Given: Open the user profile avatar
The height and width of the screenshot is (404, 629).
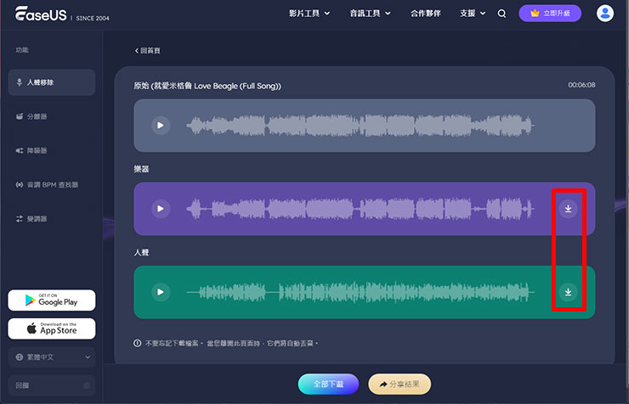Looking at the screenshot, I should (605, 14).
